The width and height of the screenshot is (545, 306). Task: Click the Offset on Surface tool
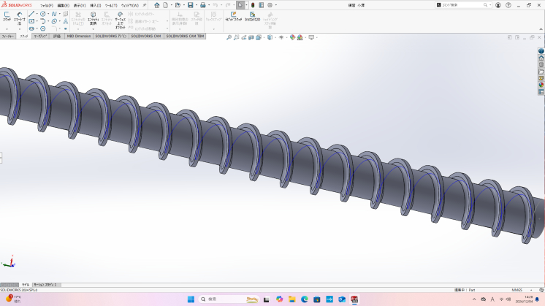pos(121,20)
